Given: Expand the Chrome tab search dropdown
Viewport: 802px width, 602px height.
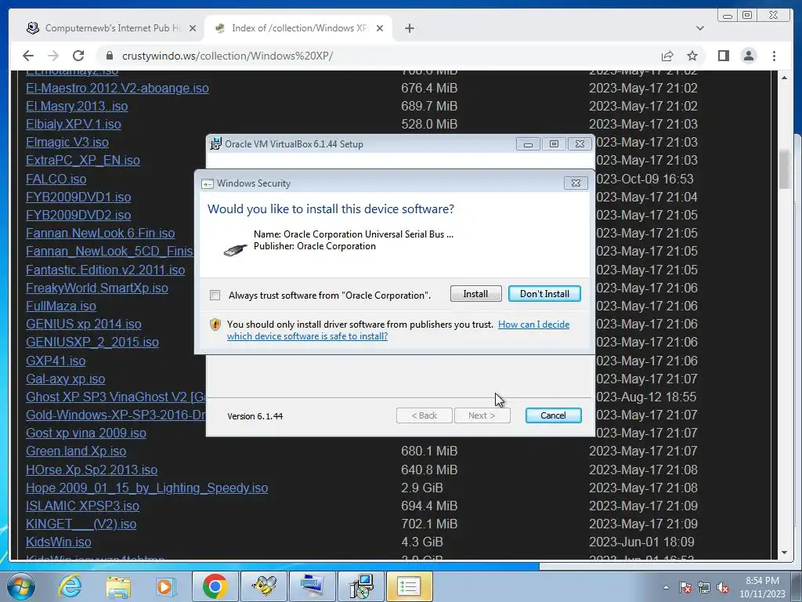Looking at the screenshot, I should (x=699, y=28).
